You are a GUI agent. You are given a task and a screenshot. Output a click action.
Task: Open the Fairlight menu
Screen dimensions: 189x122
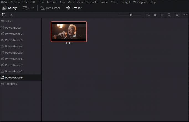[125, 2]
